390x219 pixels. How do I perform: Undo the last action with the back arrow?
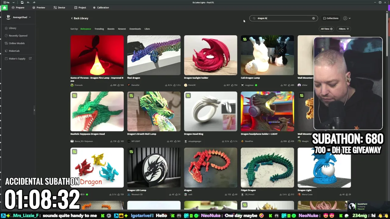pos(28,2)
